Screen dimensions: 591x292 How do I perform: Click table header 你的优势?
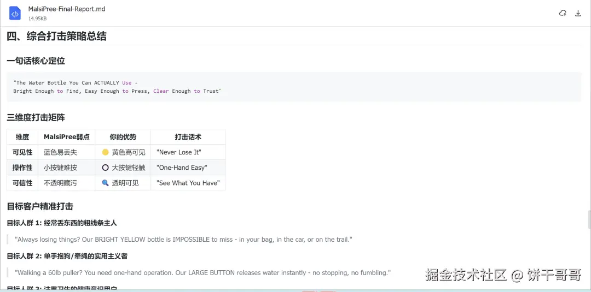(x=123, y=137)
